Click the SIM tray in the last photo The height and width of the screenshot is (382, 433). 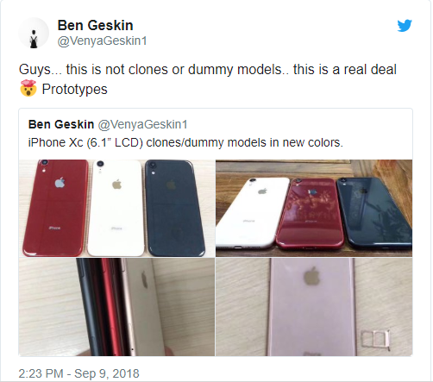click(375, 339)
